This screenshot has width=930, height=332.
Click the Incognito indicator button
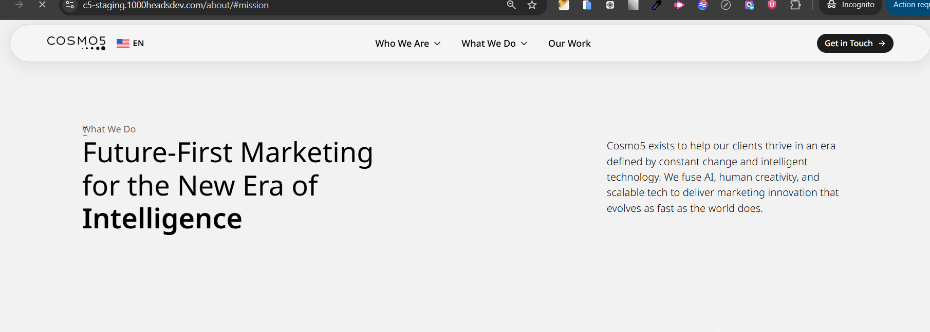(850, 5)
